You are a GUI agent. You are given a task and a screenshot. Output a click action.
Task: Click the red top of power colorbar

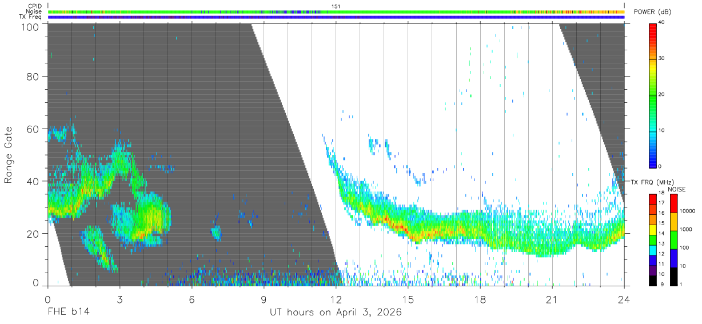(652, 31)
